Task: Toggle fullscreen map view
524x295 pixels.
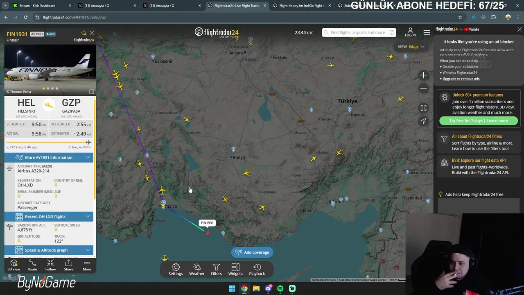Action: [x=423, y=108]
